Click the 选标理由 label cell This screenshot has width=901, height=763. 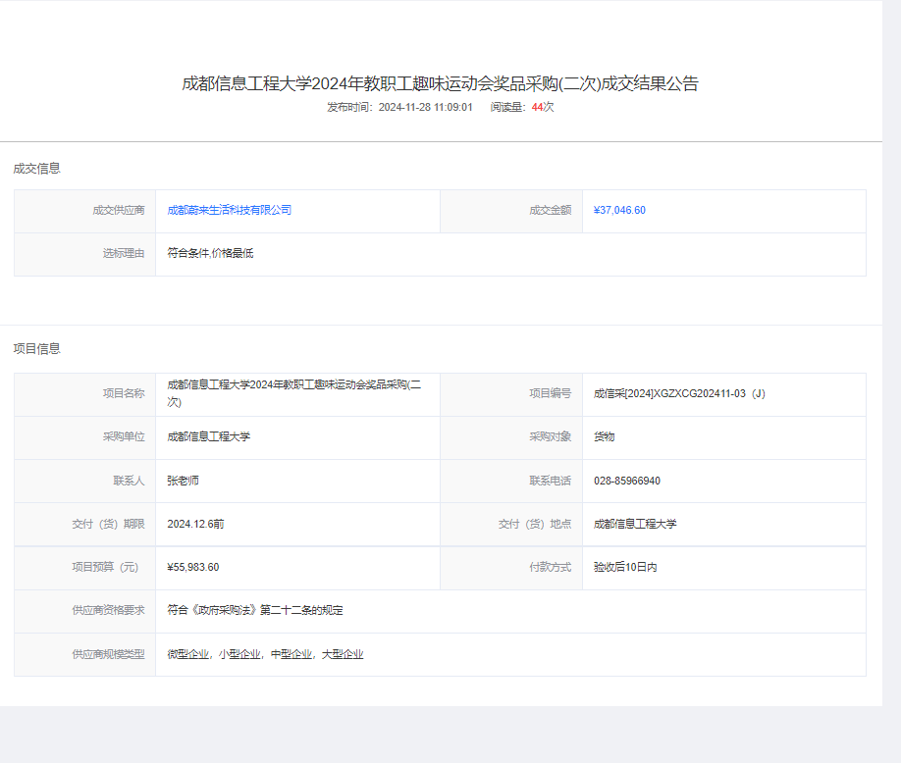85,254
